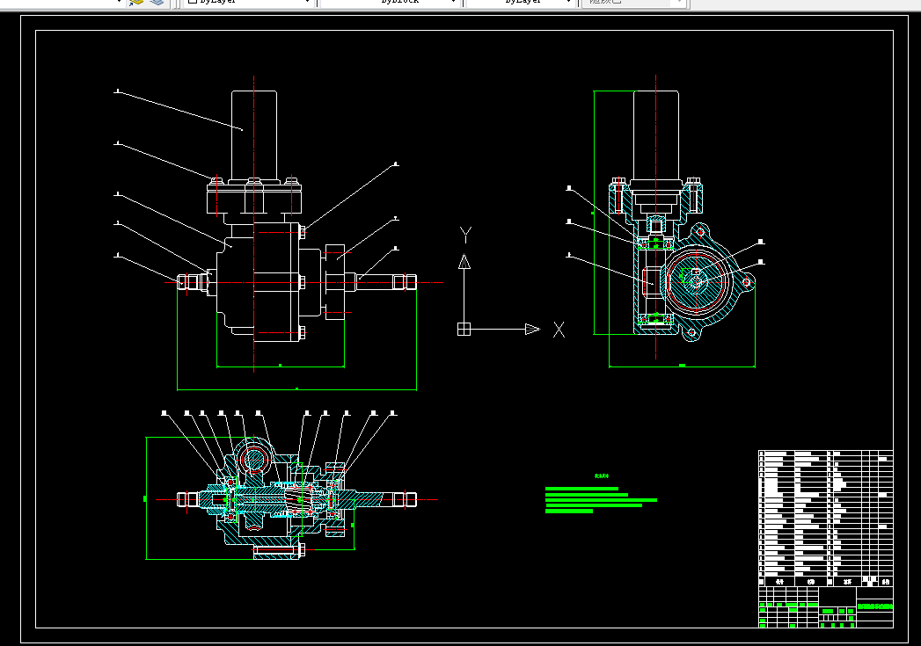Click the hatched circular flange in side view
The image size is (921, 646).
698,279
